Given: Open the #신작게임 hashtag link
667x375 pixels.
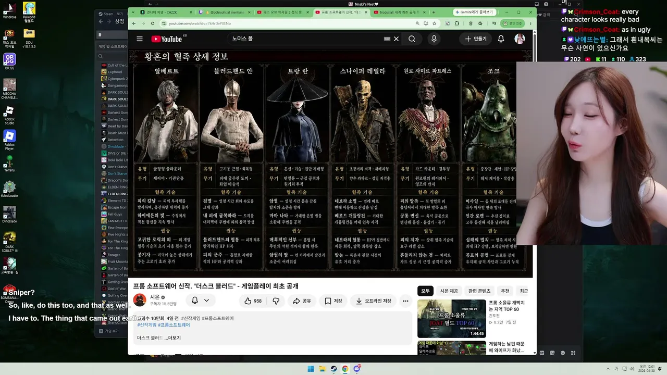Looking at the screenshot, I should [148, 325].
